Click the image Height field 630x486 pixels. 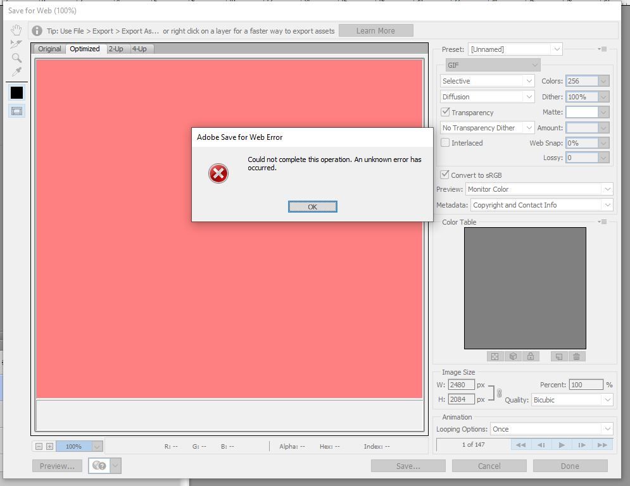tap(461, 399)
